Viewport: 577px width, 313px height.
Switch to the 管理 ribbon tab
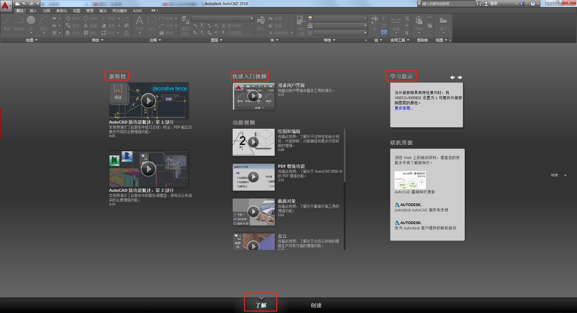(x=90, y=11)
